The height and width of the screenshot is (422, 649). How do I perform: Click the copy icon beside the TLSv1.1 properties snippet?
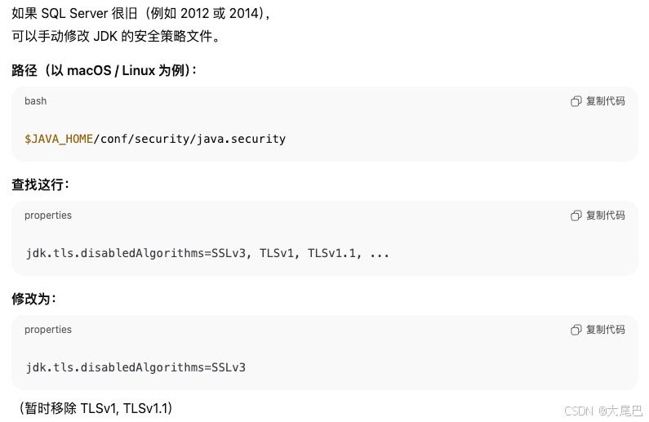576,215
